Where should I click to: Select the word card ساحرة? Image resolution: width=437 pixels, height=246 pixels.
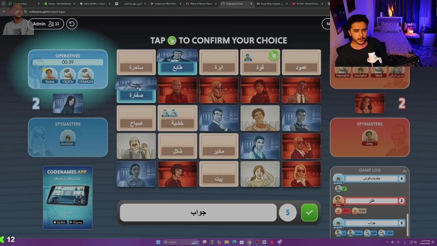(136, 63)
